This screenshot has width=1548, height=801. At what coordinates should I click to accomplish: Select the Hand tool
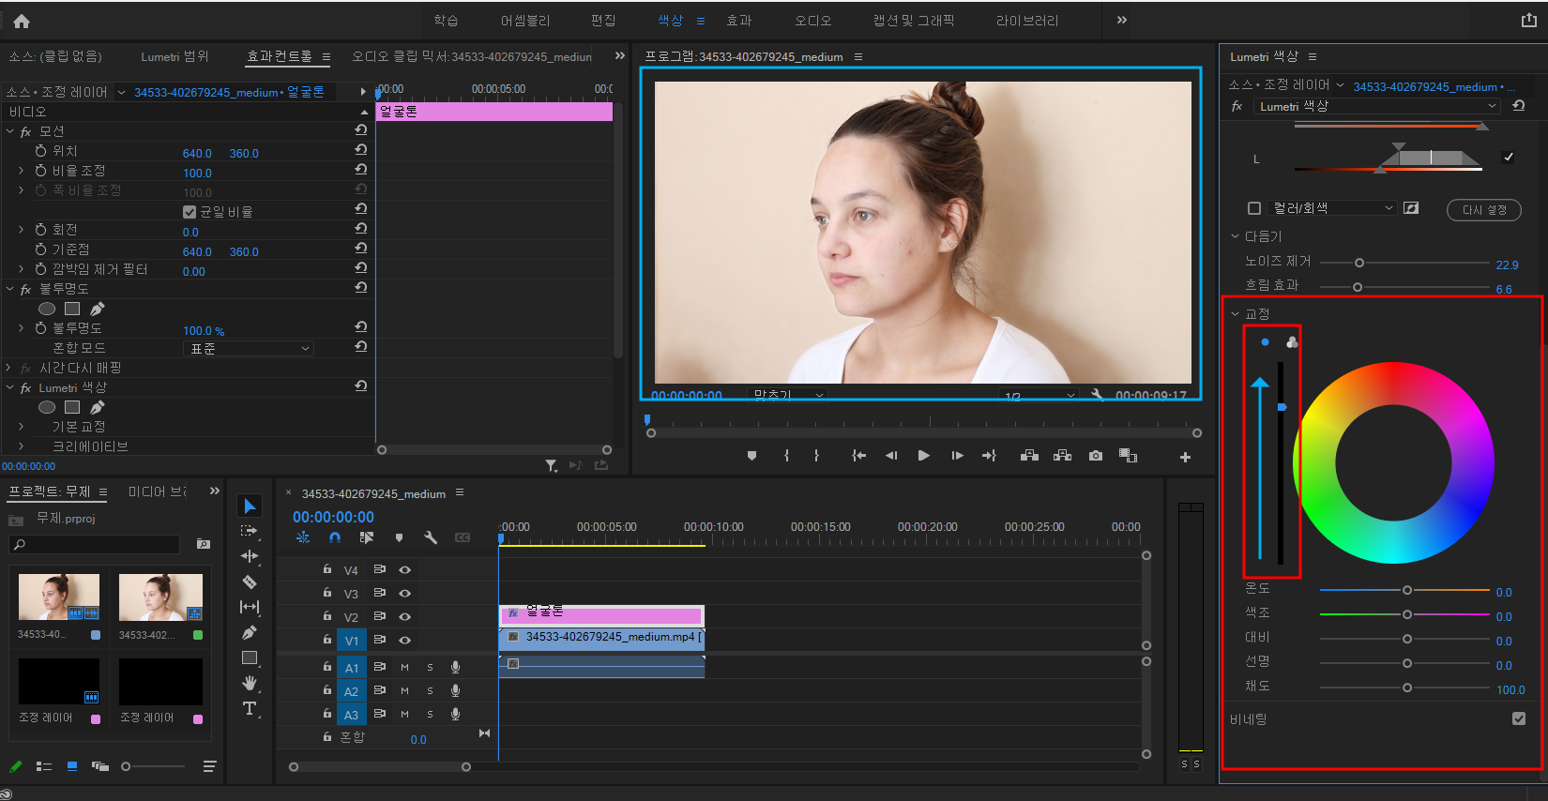coord(250,683)
